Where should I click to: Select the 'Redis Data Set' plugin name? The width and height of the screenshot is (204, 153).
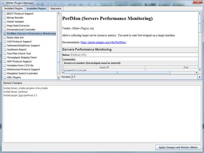pos(15,38)
